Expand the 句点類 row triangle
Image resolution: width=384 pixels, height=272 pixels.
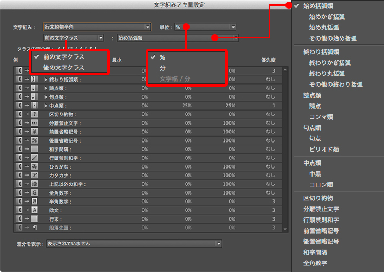[x=45, y=97]
